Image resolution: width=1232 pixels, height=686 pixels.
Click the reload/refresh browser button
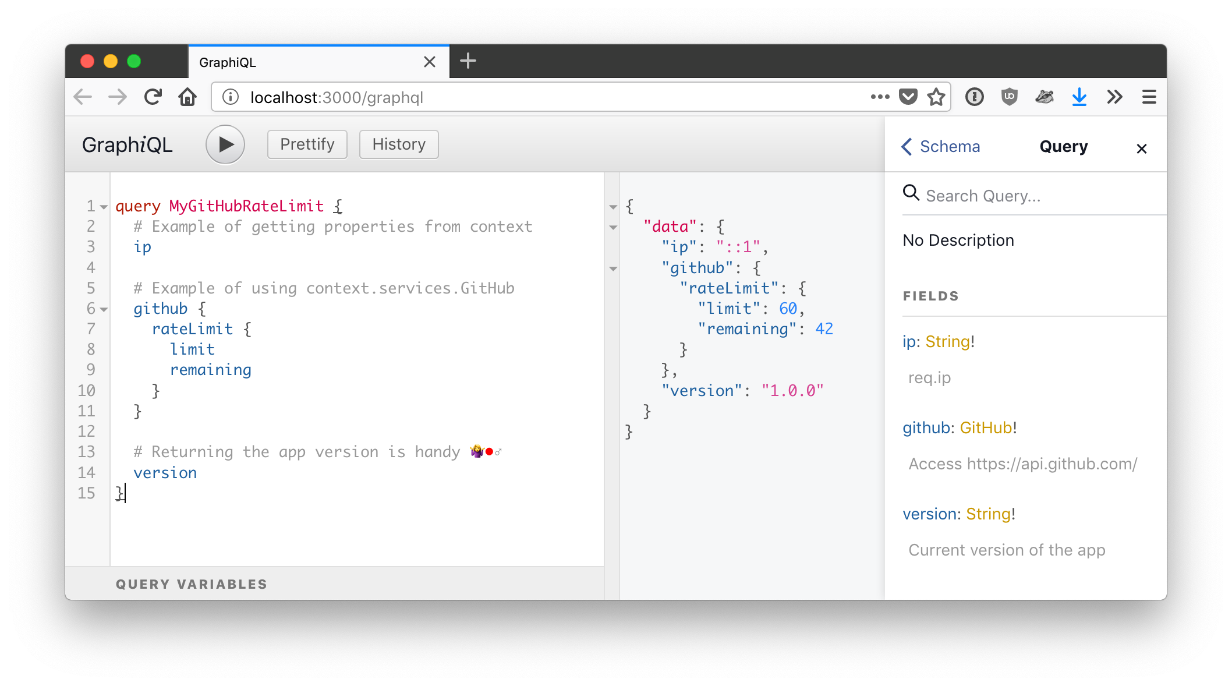coord(153,96)
